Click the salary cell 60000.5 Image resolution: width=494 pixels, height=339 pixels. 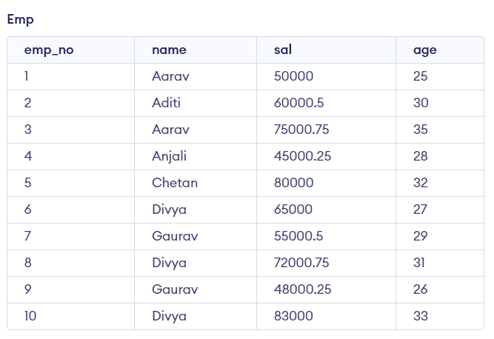tap(298, 103)
